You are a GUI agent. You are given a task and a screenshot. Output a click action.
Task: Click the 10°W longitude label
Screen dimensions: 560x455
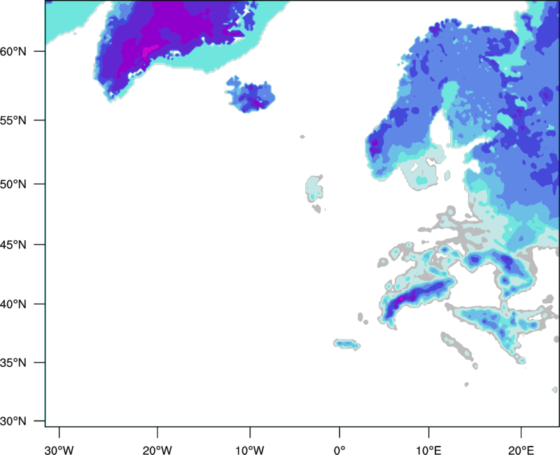pos(250,450)
